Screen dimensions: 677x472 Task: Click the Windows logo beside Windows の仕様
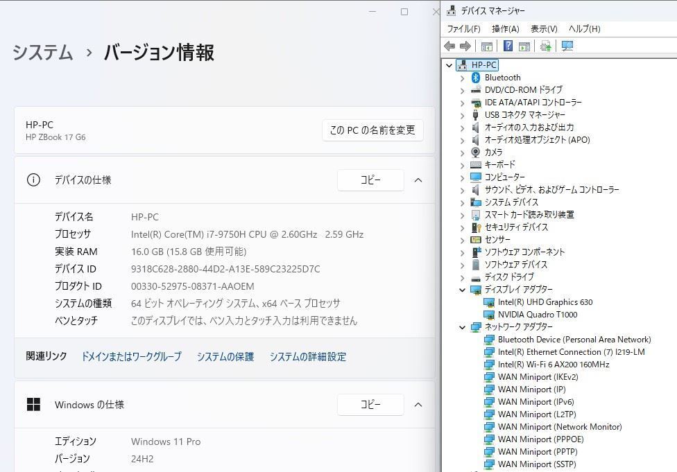(x=33, y=405)
